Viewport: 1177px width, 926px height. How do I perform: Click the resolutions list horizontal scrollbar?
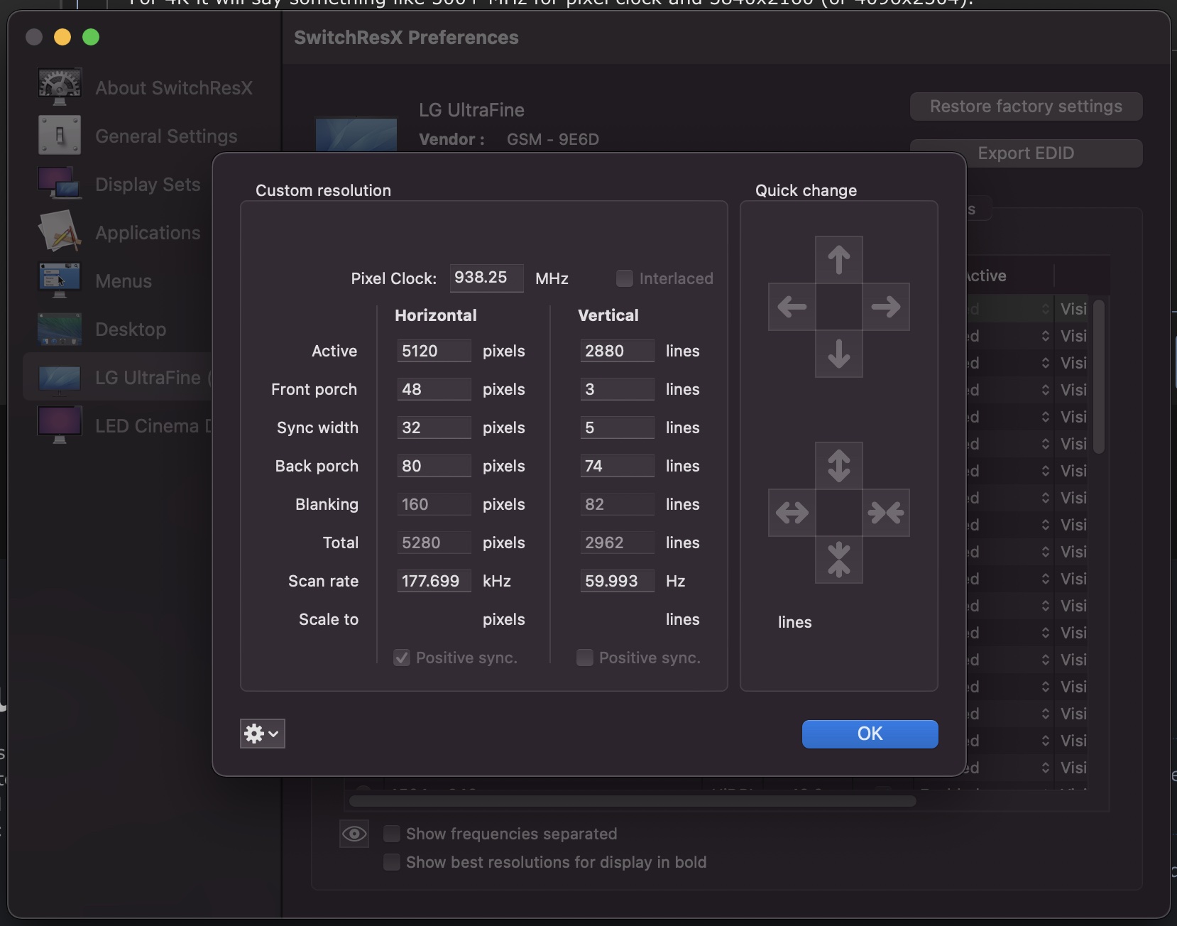tap(633, 801)
